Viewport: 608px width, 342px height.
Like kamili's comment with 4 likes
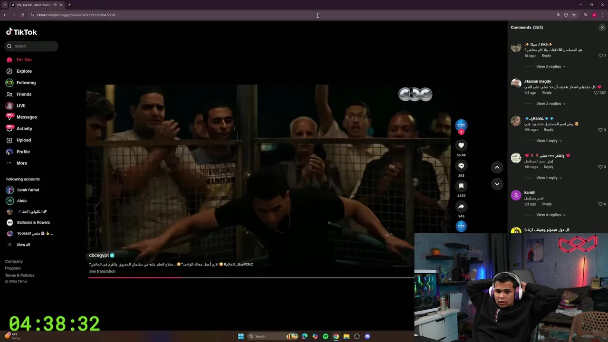601,204
